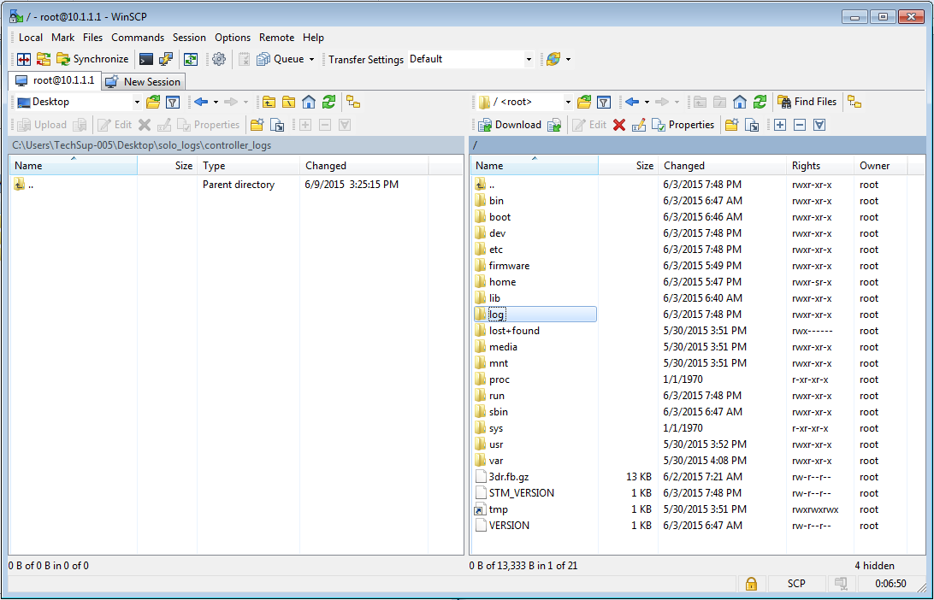Screen dimensions: 934x600
Task: Toggle local directory tree icon
Action: coord(353,103)
